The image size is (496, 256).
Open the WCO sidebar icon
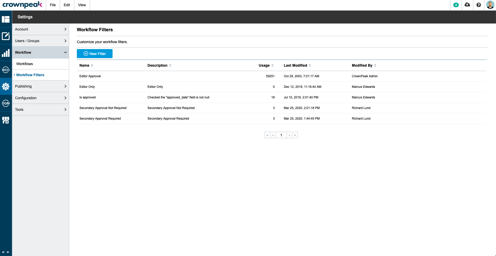(x=6, y=70)
